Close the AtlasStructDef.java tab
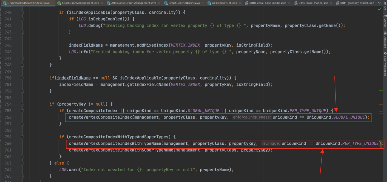The width and height of the screenshot is (387, 182). tap(240, 3)
